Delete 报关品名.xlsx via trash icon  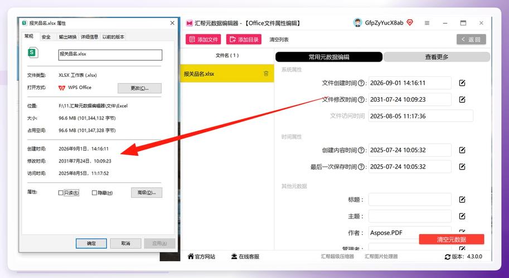coord(266,73)
